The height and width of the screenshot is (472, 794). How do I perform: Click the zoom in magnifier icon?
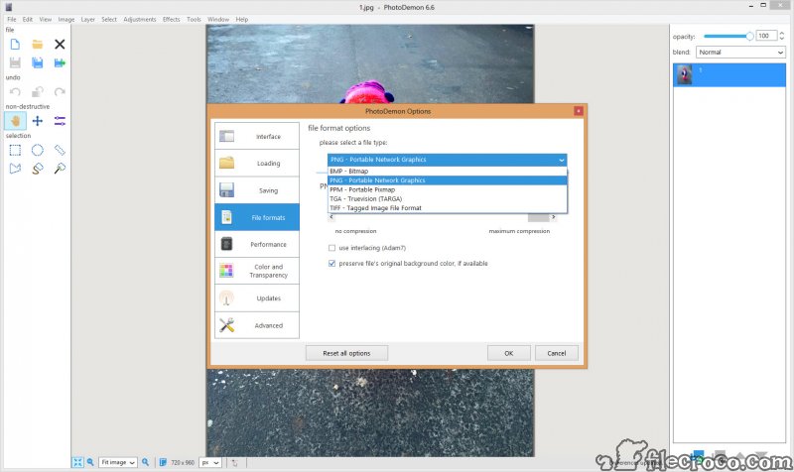coord(145,462)
